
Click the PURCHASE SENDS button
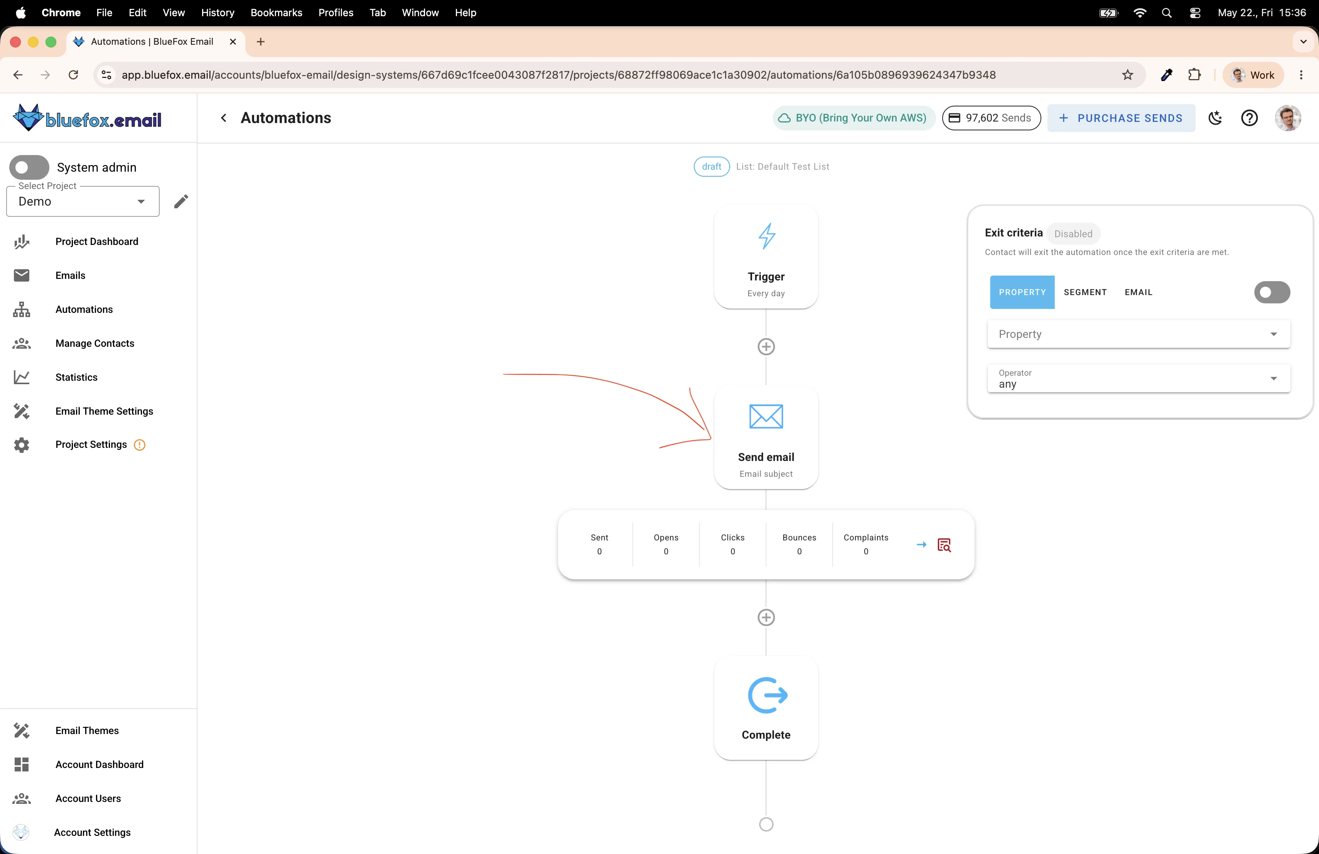[1121, 118]
